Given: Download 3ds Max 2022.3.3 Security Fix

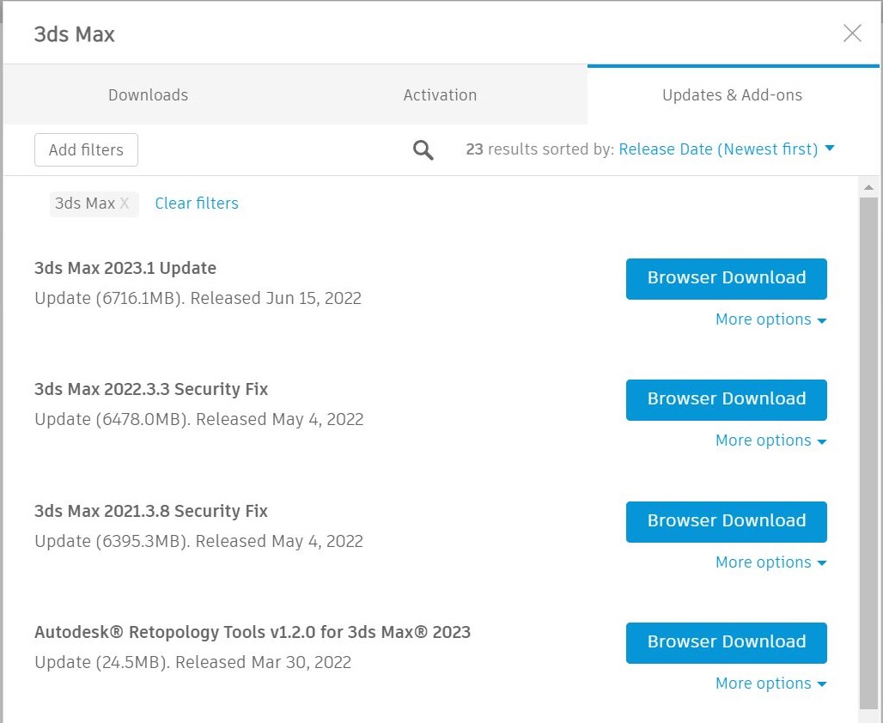Looking at the screenshot, I should [x=726, y=399].
